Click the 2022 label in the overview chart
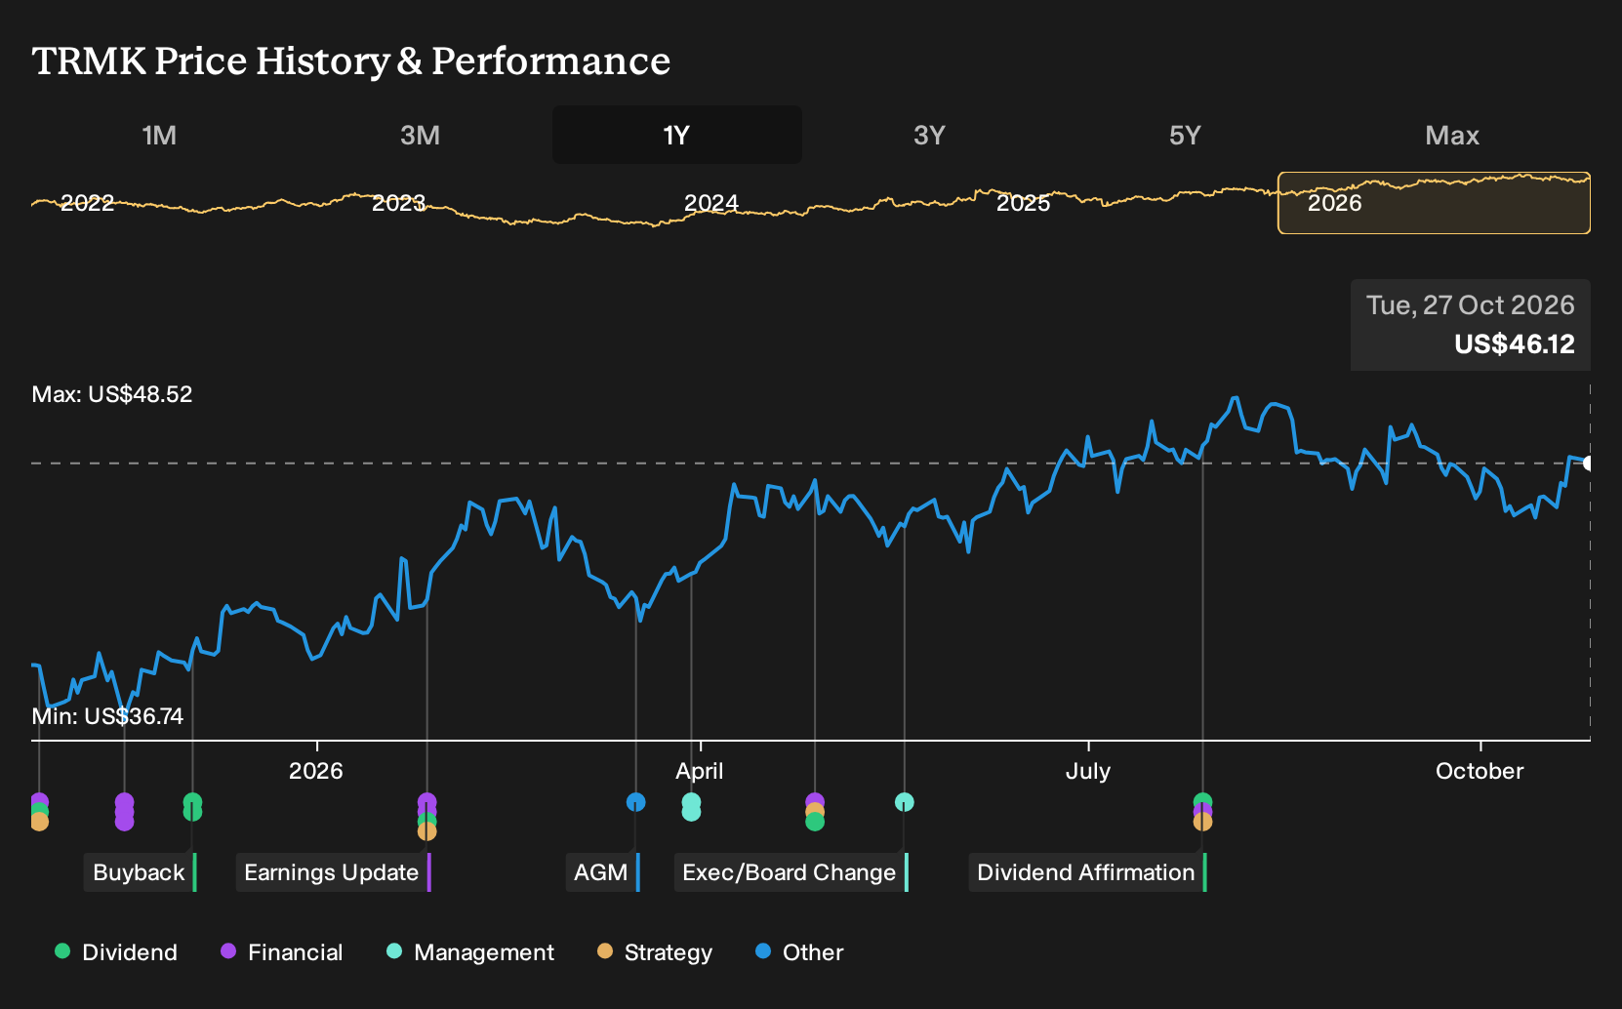The width and height of the screenshot is (1622, 1009). click(88, 203)
